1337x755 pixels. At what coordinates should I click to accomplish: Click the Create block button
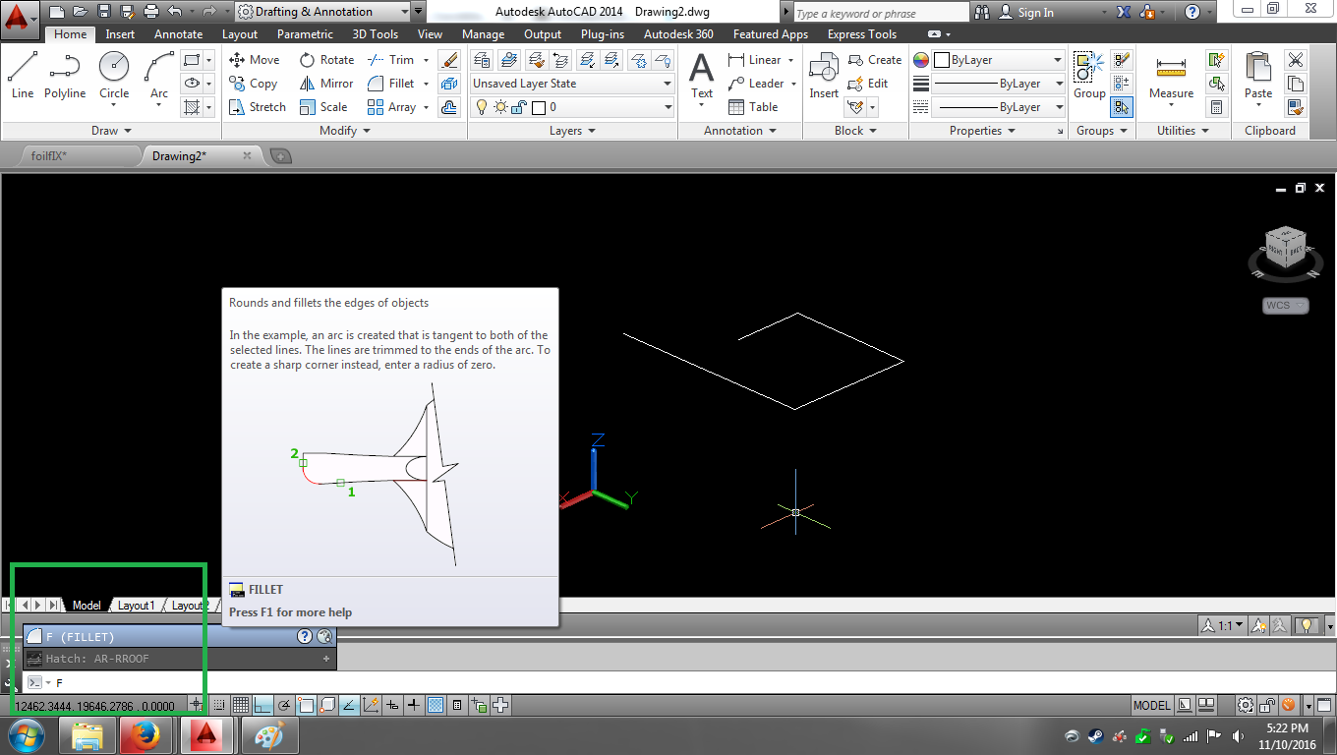(x=874, y=60)
